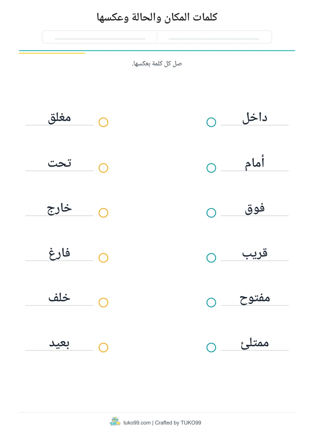Screen dimensions: 314x444
Task: Click the instruction text صل كل كلمة بعكسها
Action: click(157, 63)
